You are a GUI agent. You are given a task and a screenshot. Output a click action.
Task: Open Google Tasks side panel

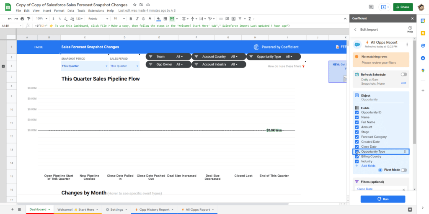coord(423,45)
